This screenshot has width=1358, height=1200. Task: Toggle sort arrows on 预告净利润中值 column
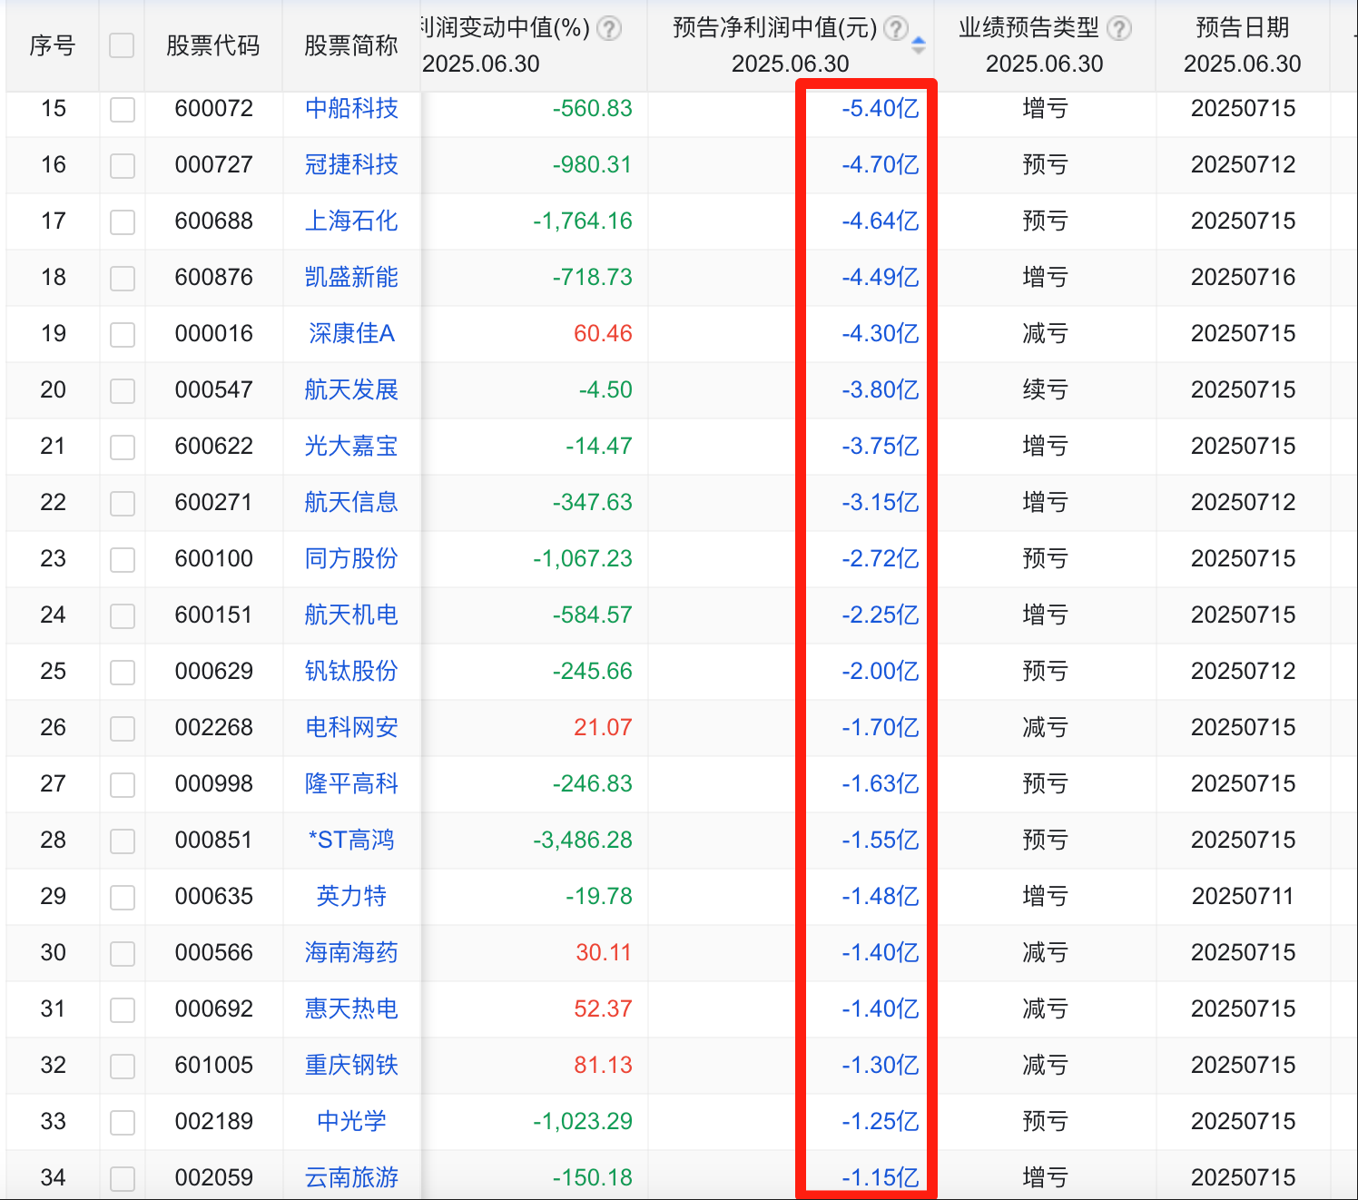point(919,45)
